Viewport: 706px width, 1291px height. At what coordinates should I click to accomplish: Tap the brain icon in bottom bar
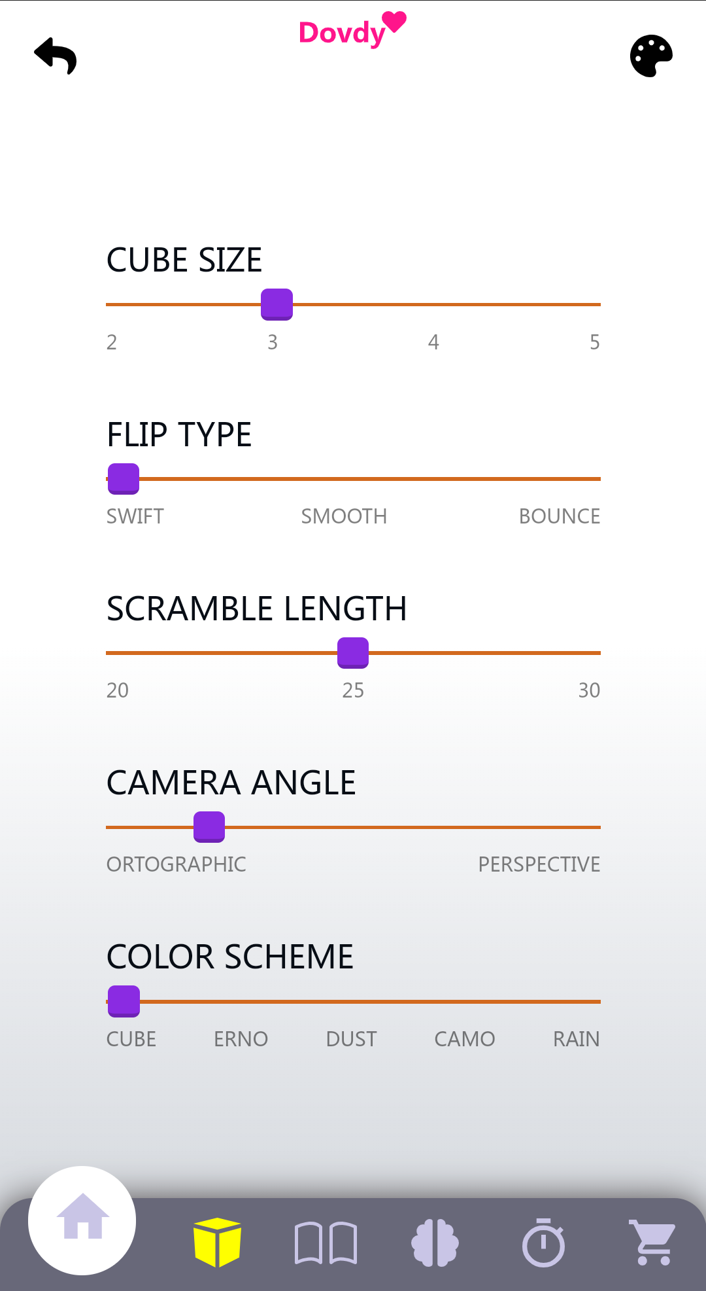tap(435, 1243)
